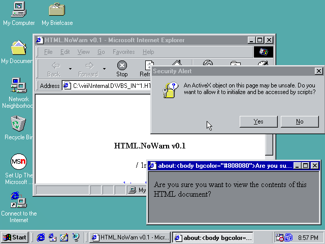Open the View menu
Screen dimensions: 325x244
coord(83,52)
